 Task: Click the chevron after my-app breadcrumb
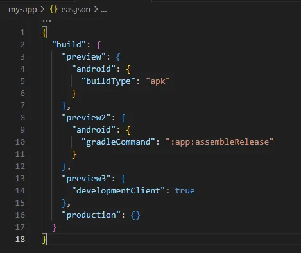[42, 10]
